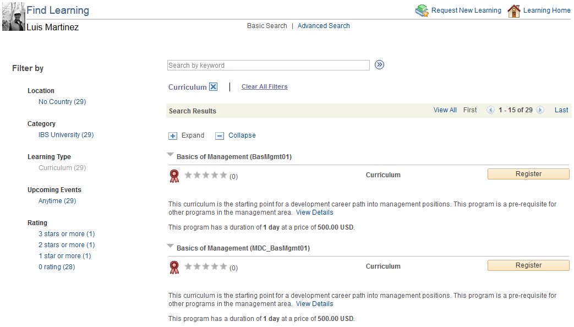Expand search results using View All
Image resolution: width=574 pixels, height=327 pixels.
[x=445, y=110]
